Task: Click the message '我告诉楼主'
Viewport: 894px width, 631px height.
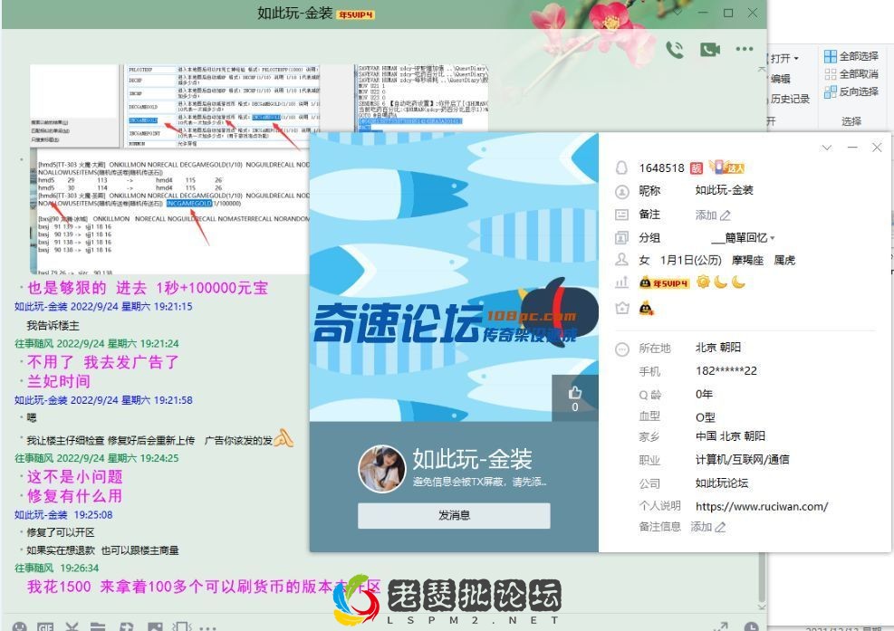Action: [x=53, y=326]
